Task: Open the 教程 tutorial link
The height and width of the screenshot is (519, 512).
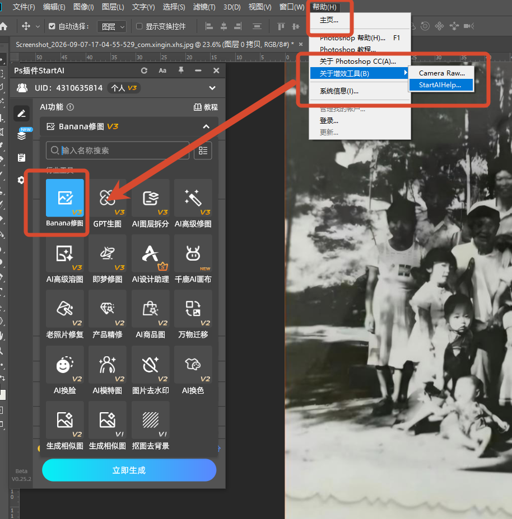Action: click(206, 107)
